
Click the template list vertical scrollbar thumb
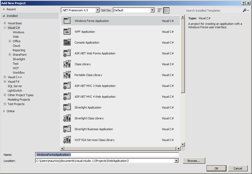point(183,56)
